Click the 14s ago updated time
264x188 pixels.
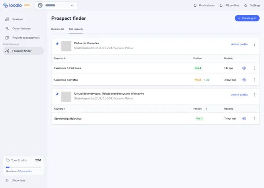(x=228, y=68)
